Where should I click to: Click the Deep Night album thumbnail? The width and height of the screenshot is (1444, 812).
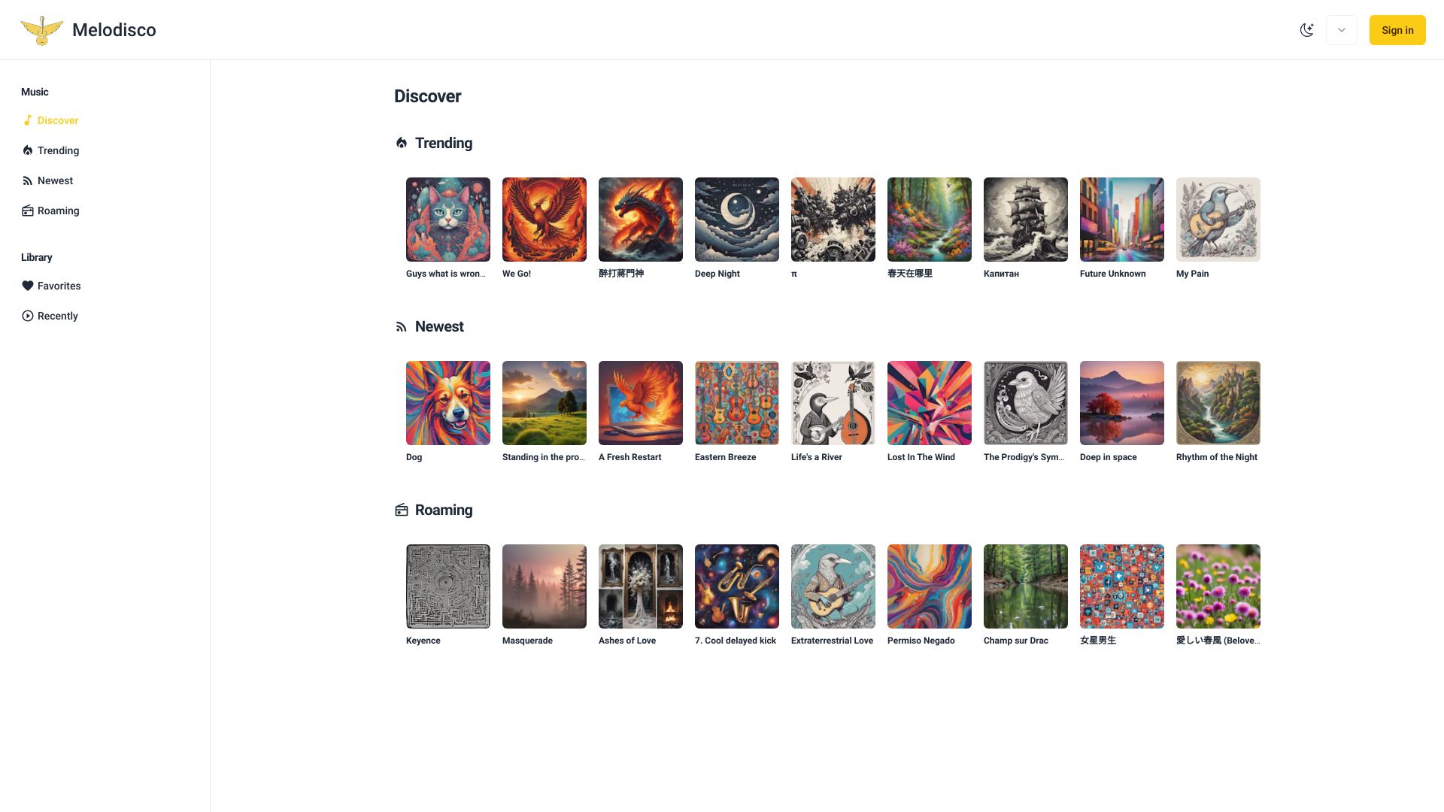coord(736,218)
